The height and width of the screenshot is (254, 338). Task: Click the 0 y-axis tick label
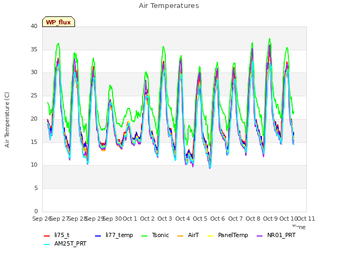(x=36, y=211)
